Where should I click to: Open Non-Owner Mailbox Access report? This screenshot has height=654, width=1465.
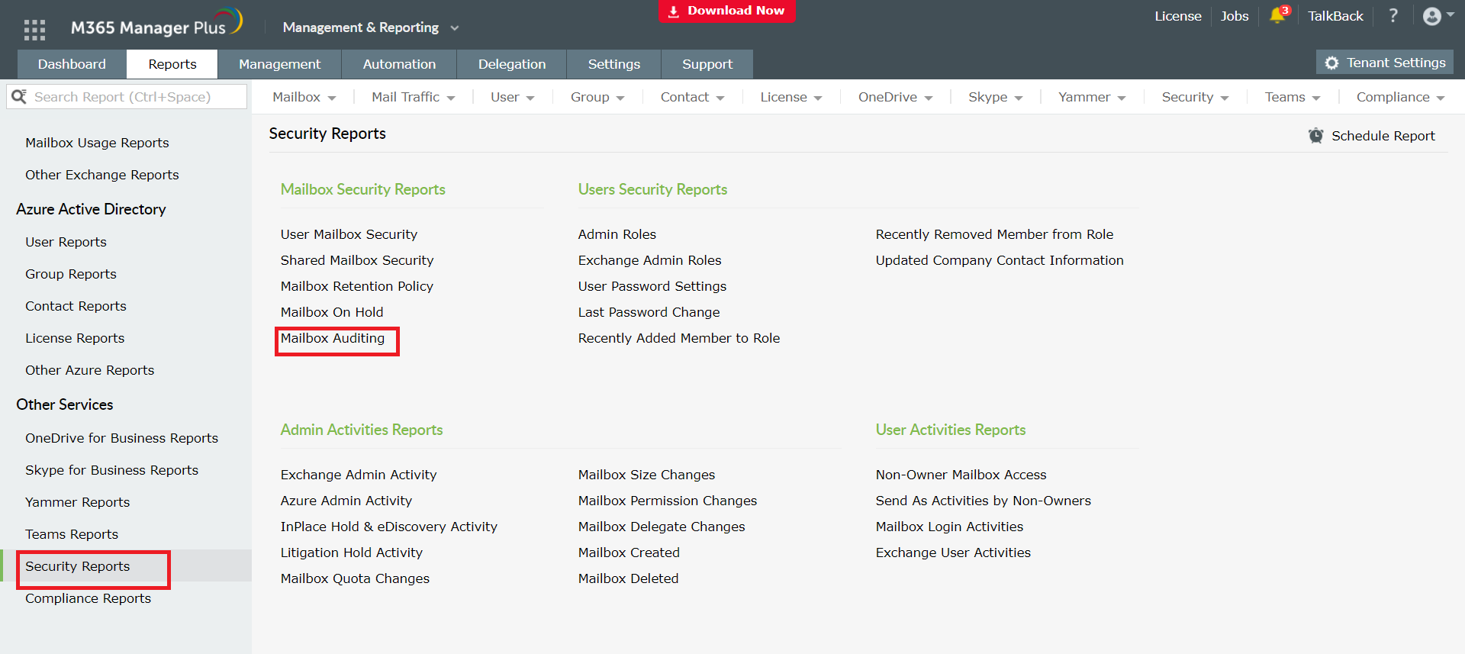point(961,475)
